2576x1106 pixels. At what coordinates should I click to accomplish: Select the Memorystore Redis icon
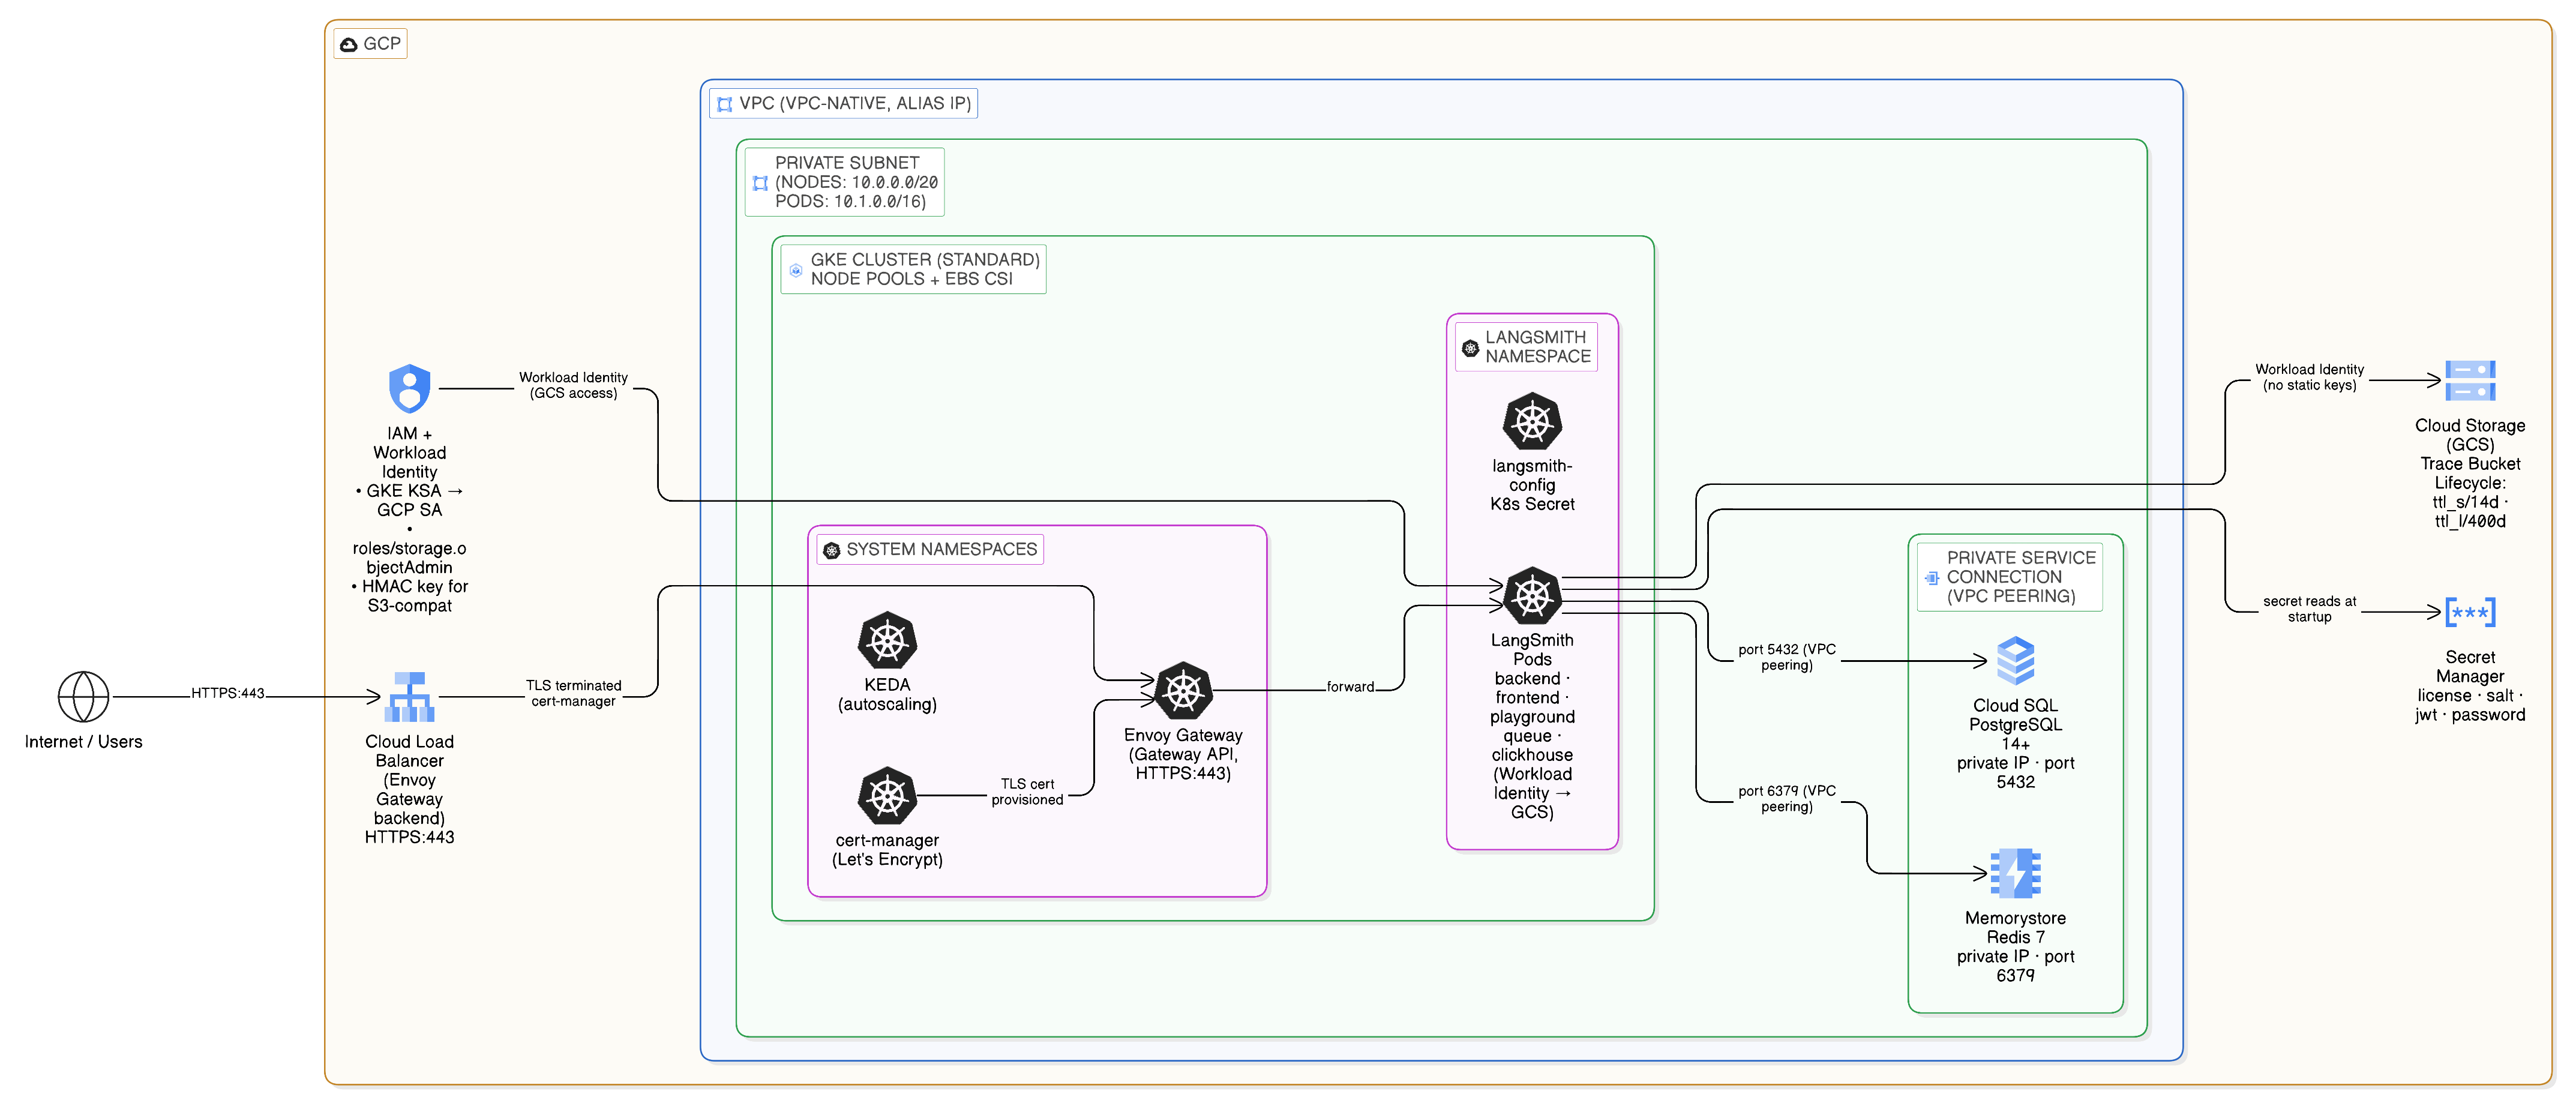click(x=2015, y=874)
